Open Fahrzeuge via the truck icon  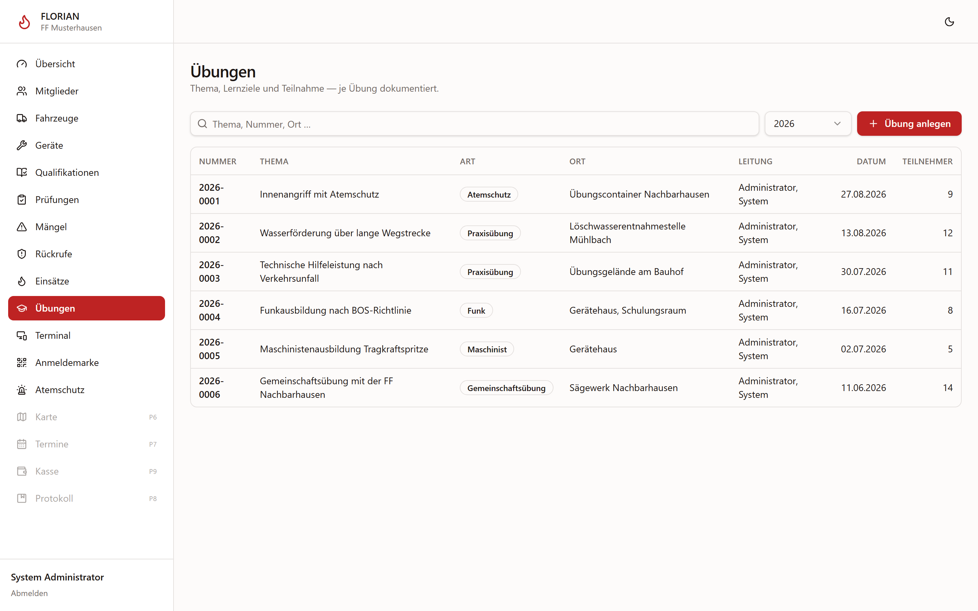(22, 118)
